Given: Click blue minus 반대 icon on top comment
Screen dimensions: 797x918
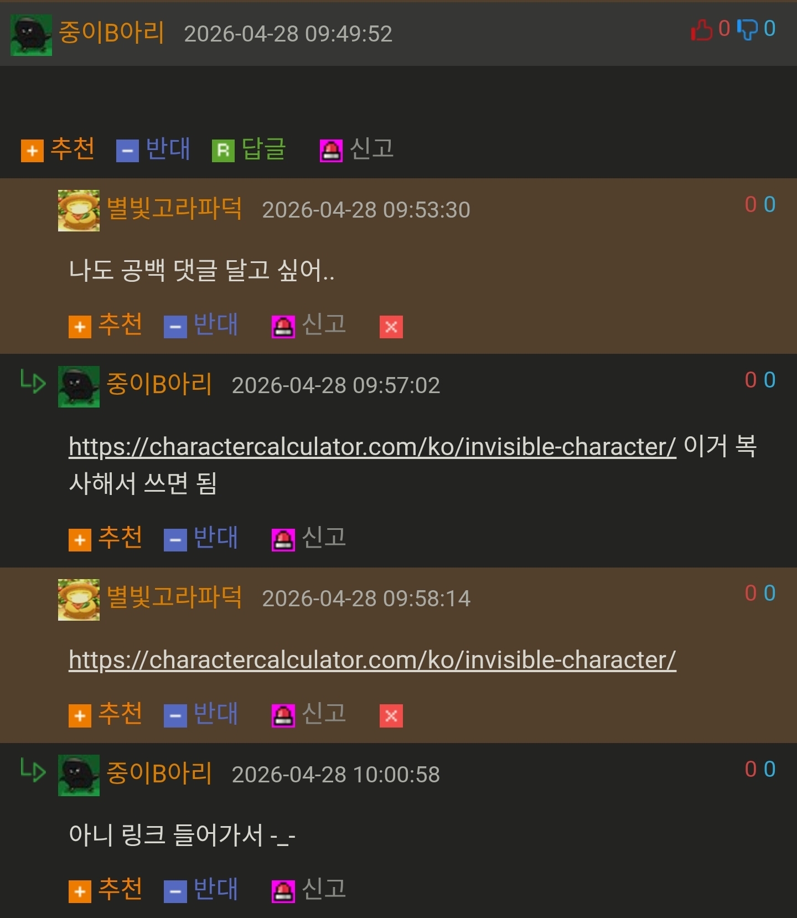Looking at the screenshot, I should [127, 151].
